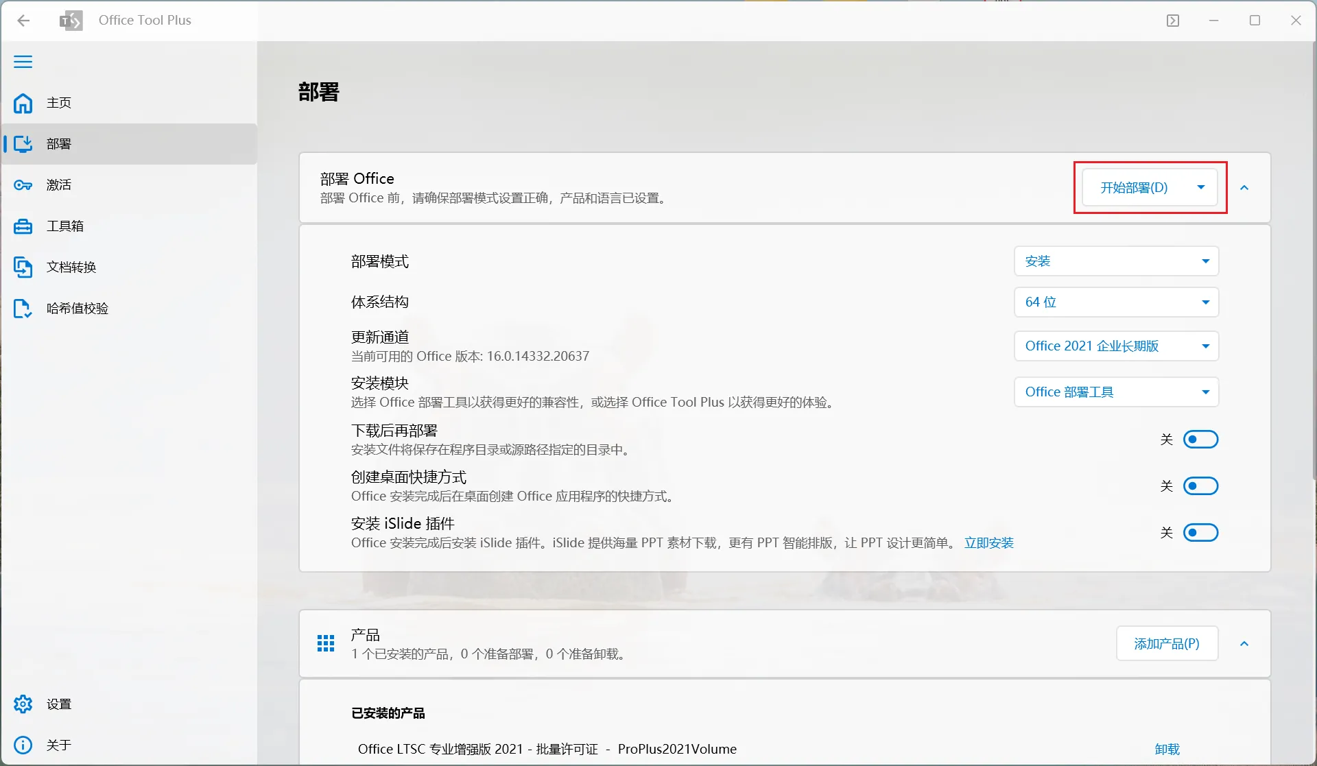Screen dimensions: 1317x766
Task: Open the 体系结构 architecture dropdown
Action: coord(1116,302)
